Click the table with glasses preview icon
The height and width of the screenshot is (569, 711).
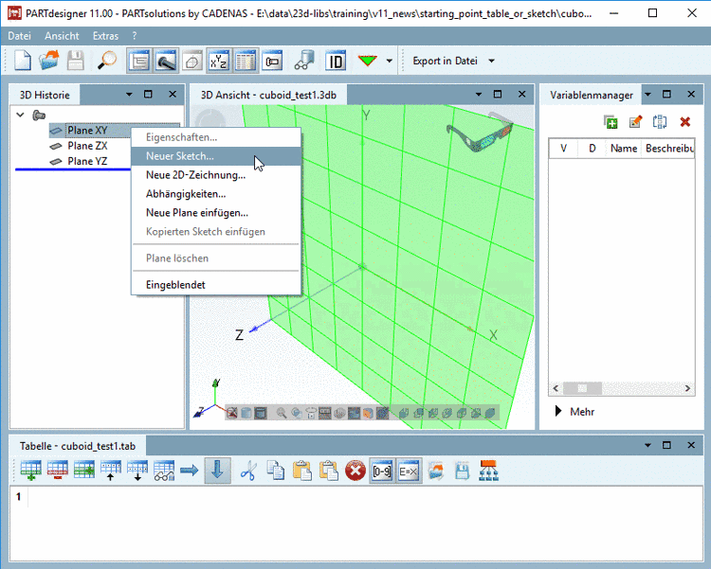coord(164,471)
